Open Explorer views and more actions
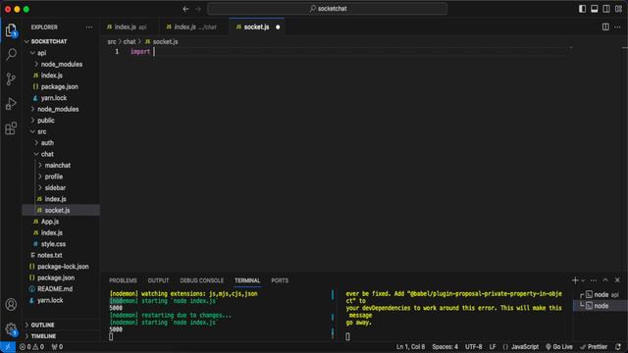This screenshot has width=628, height=353. [89, 27]
